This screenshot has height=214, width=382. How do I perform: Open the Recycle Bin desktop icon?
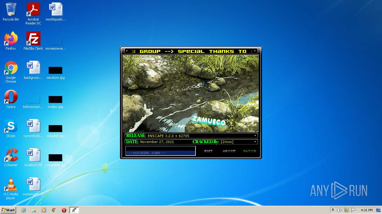(x=11, y=12)
